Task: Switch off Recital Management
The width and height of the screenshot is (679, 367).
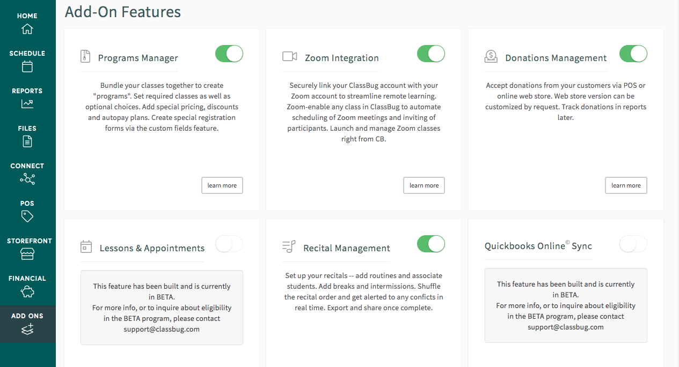Action: click(431, 244)
